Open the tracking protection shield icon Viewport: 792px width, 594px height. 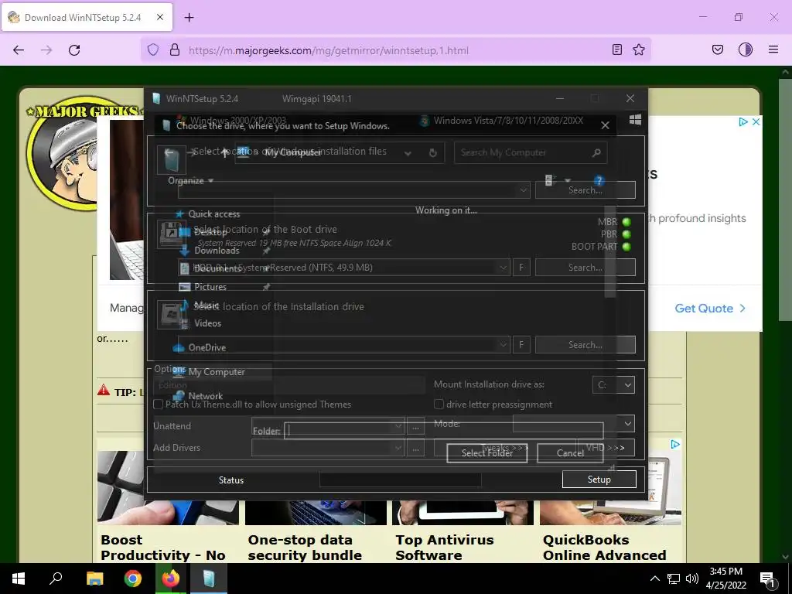tap(153, 50)
